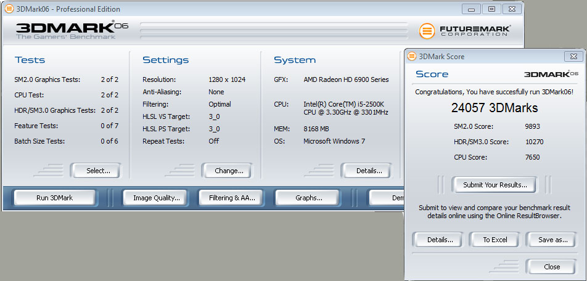Click the 3DMark06 title bar app icon

point(9,9)
